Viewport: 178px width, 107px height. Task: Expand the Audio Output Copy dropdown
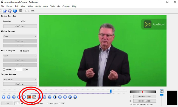(20, 56)
